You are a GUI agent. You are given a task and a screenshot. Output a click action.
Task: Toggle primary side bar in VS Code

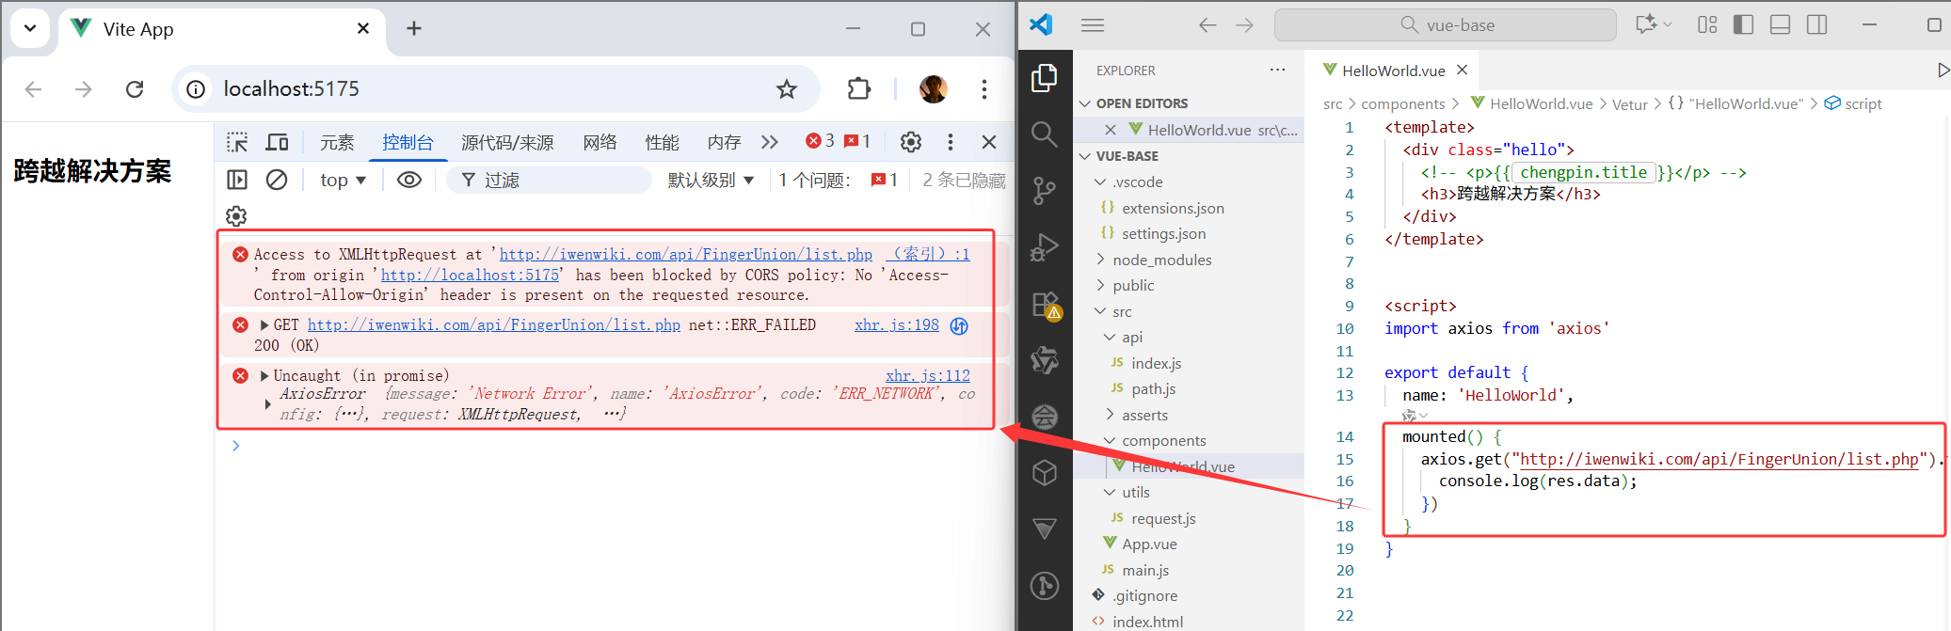(x=1743, y=25)
